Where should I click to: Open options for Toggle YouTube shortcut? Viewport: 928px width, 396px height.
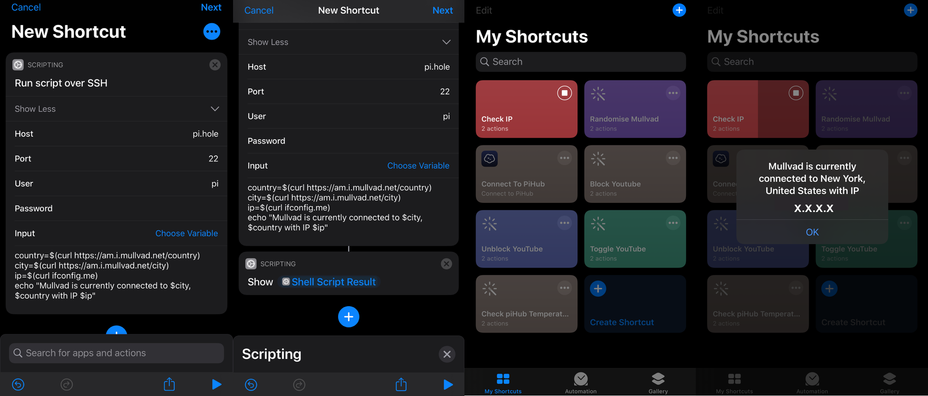[673, 223]
